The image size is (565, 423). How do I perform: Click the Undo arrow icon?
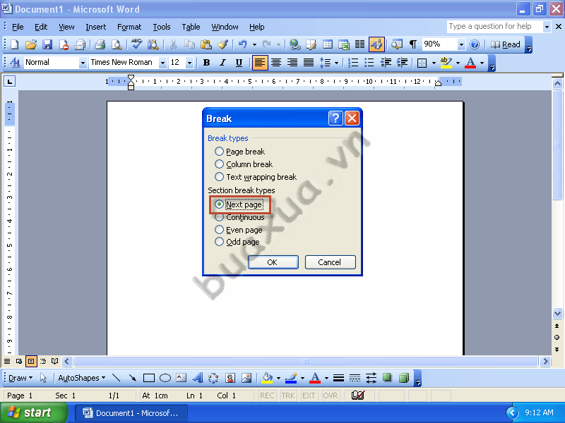tap(243, 44)
